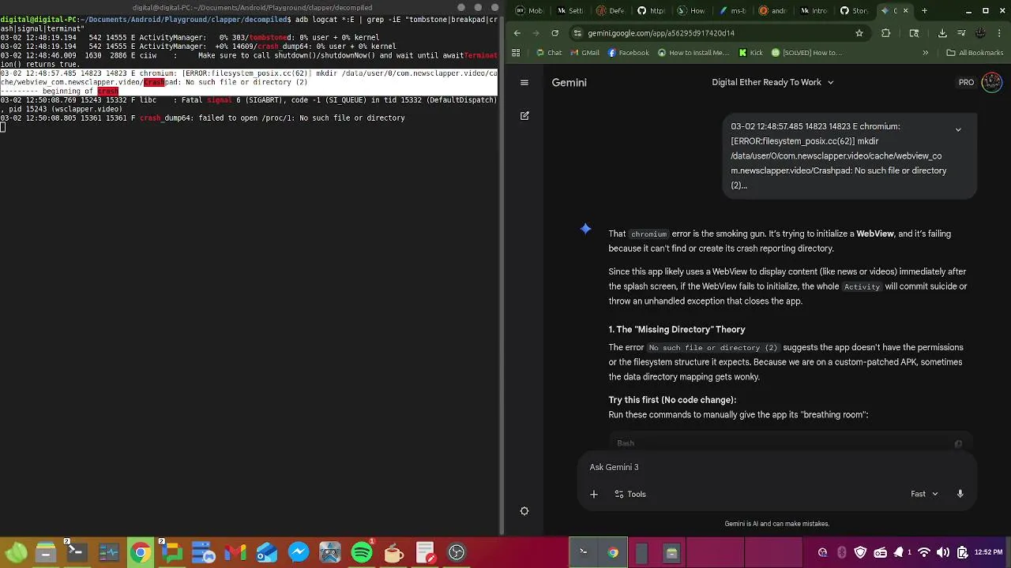This screenshot has height=568, width=1011.
Task: Open Chrome three-dot menu
Action: click(998, 33)
